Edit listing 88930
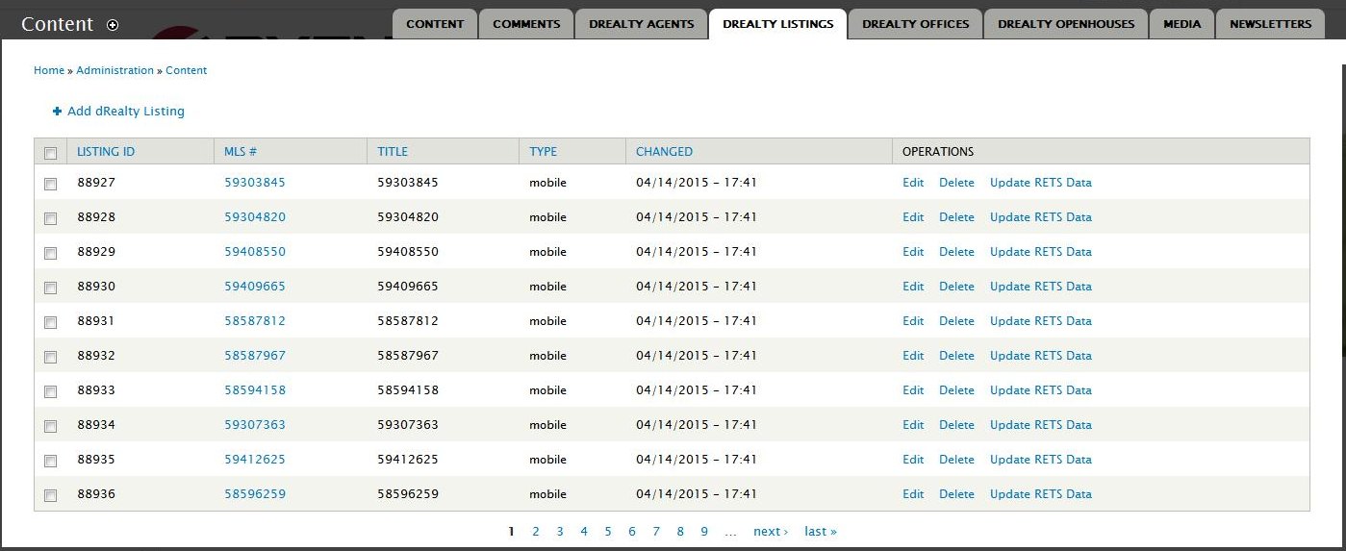Image resolution: width=1346 pixels, height=551 pixels. [913, 287]
